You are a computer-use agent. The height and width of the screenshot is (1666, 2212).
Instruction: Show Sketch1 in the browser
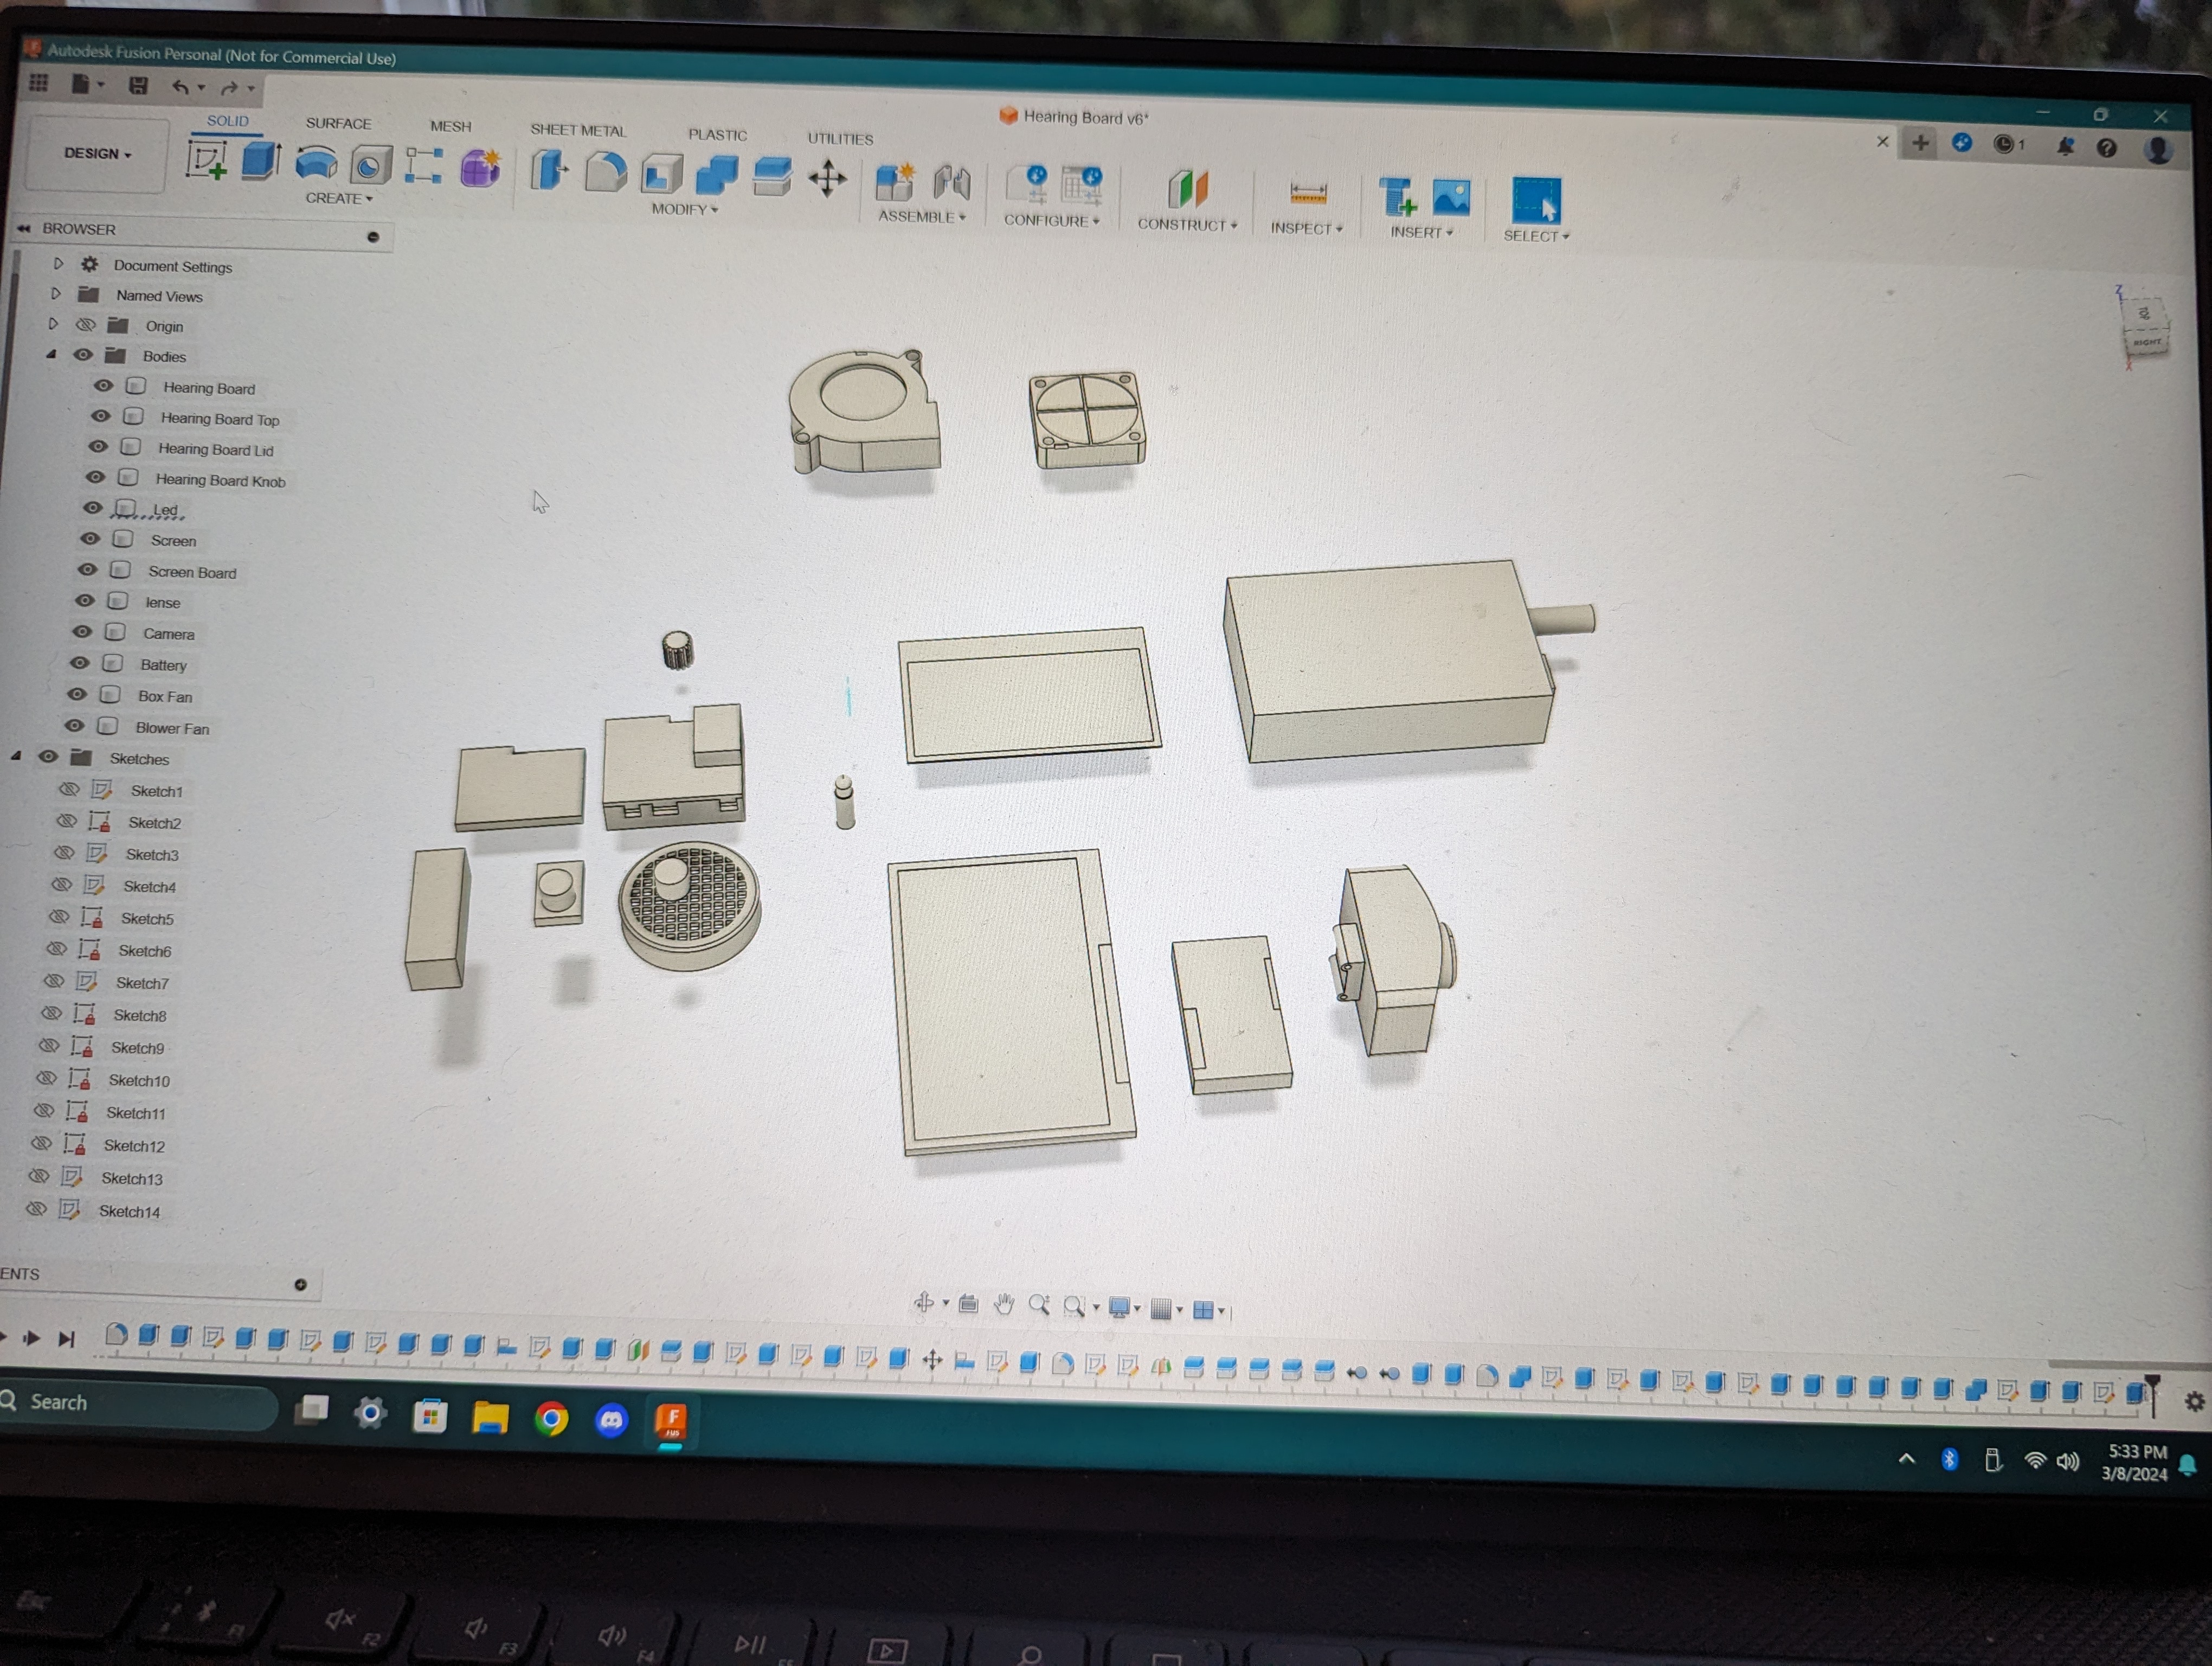68,789
